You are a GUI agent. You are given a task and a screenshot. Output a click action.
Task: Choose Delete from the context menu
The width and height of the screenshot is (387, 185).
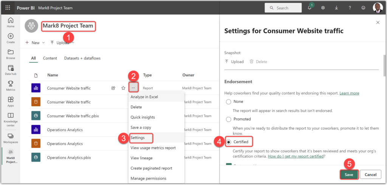[156, 107]
